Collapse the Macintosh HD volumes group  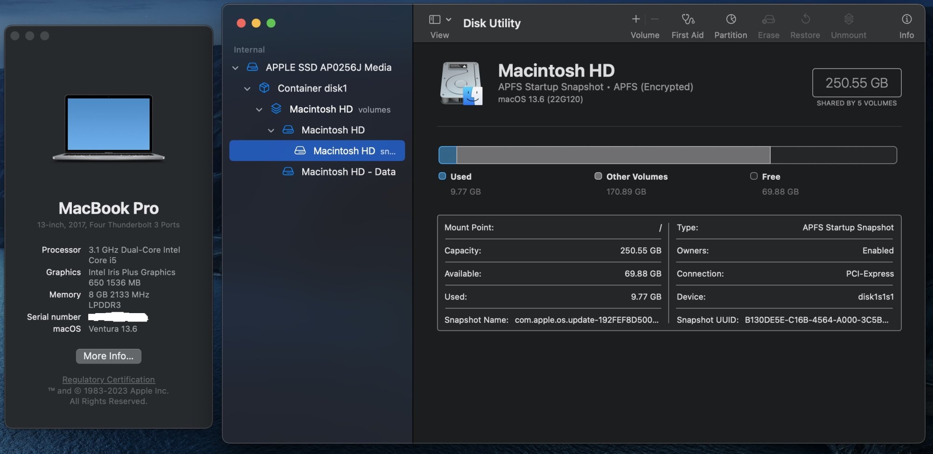point(259,110)
